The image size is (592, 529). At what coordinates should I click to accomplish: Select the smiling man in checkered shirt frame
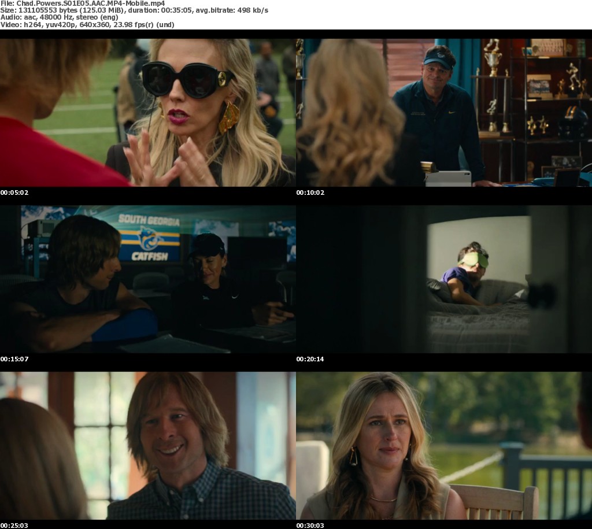coord(147,445)
